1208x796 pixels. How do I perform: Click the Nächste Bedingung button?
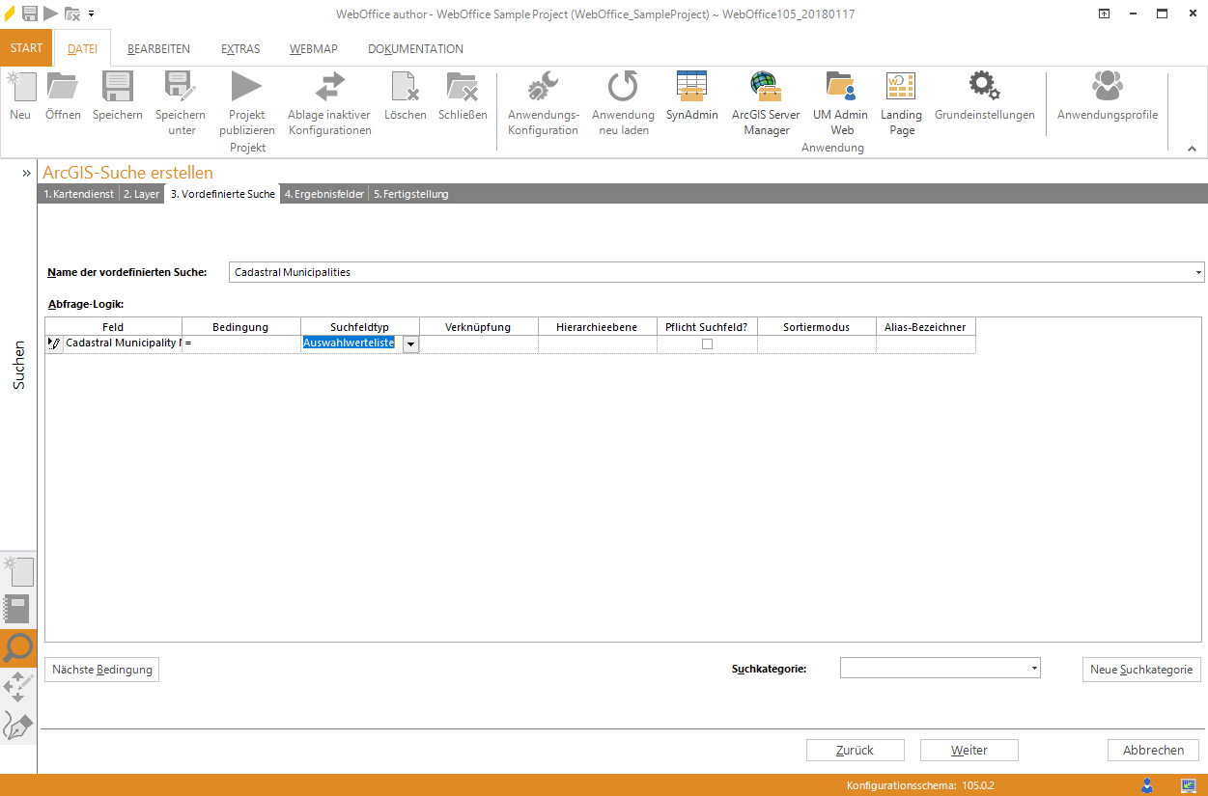[x=101, y=670]
